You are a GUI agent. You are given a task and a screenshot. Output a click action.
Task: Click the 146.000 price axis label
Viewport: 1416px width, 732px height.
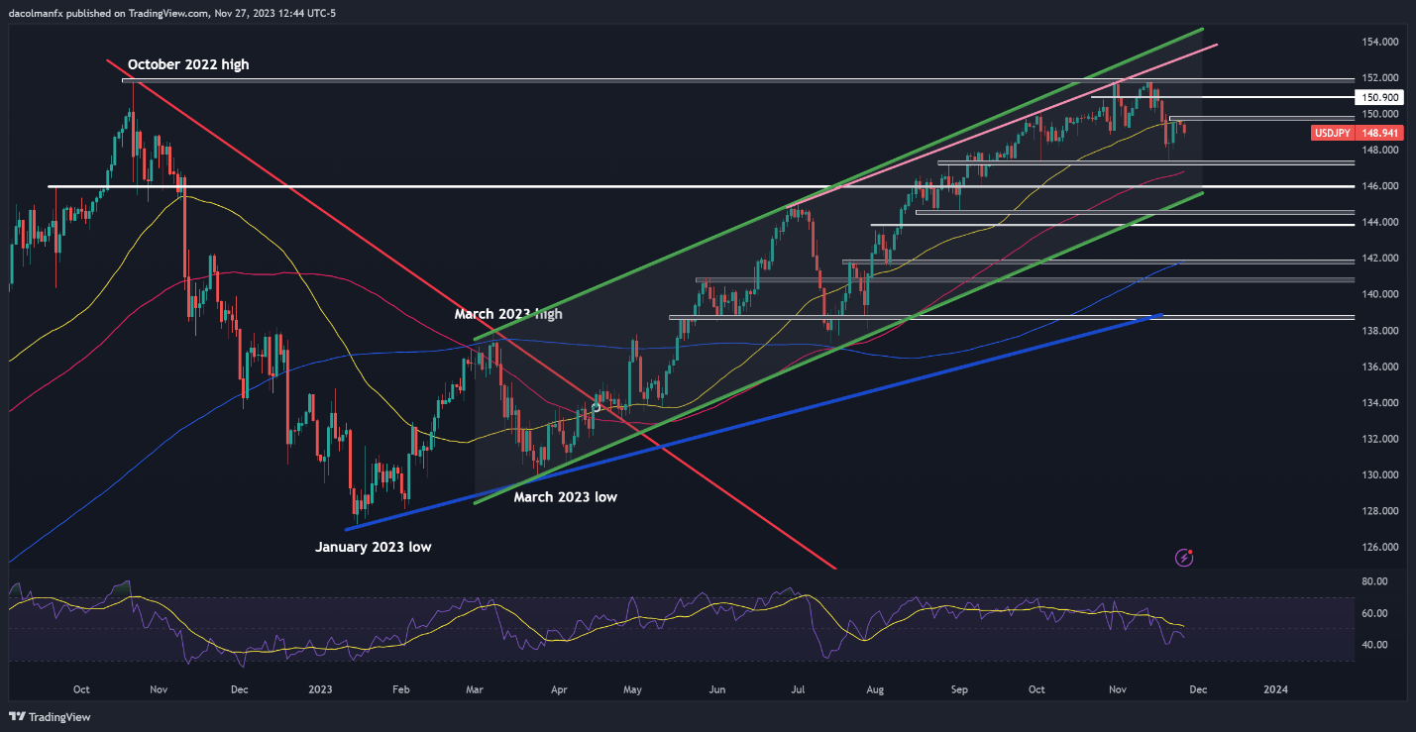point(1378,186)
